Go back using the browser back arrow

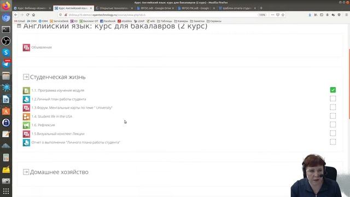click(16, 15)
